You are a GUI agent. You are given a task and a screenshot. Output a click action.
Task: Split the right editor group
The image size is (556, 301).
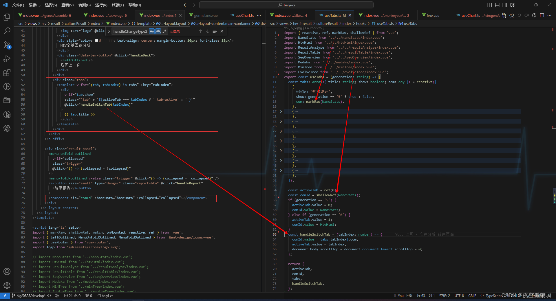point(542,15)
